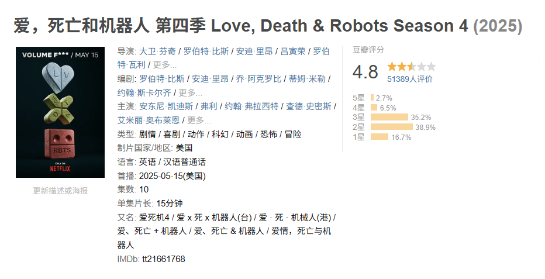Click the 3星 rating bar (35.2%)
Image resolution: width=545 pixels, height=279 pixels.
[389, 117]
